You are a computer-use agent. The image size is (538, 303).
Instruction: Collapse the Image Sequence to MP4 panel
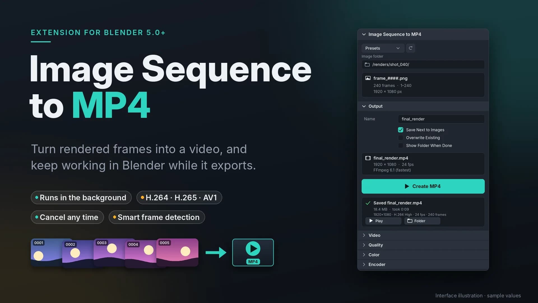(x=423, y=34)
